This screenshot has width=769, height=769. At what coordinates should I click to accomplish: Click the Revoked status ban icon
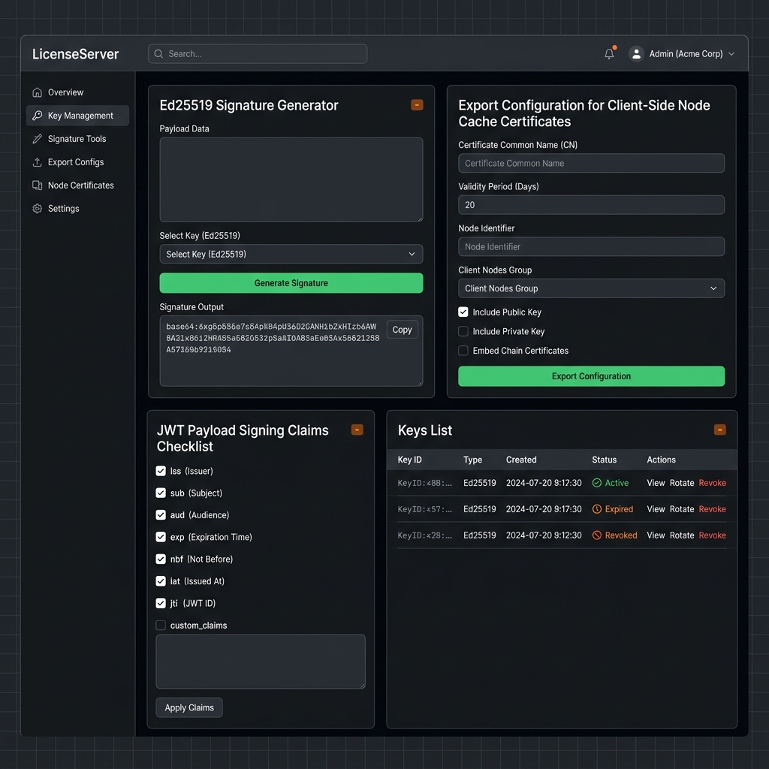tap(597, 535)
